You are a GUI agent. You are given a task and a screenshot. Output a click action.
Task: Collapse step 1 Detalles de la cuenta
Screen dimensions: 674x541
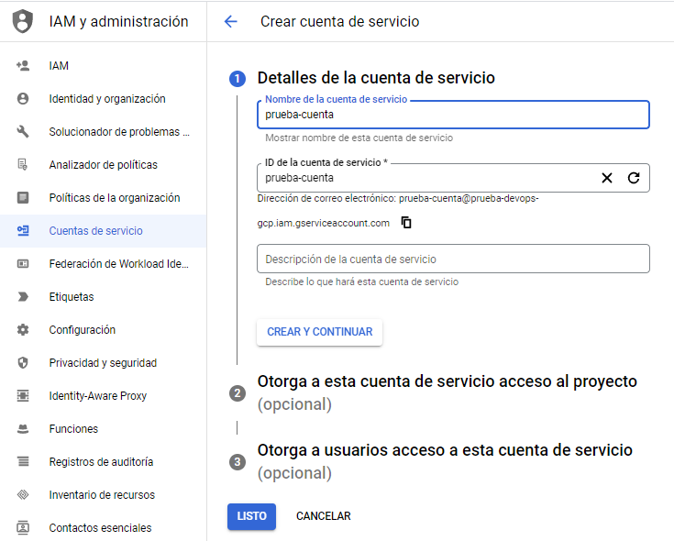click(x=376, y=78)
